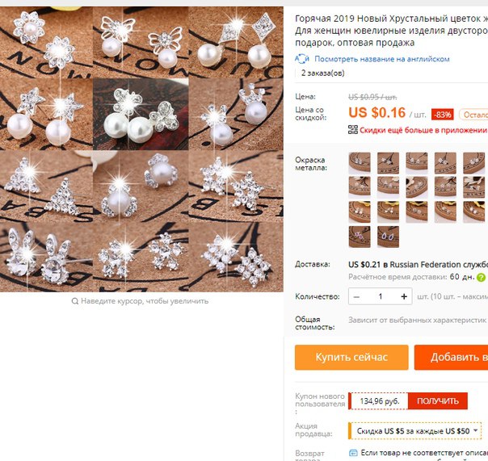Expand the seller discount US $5 dropdown
The height and width of the screenshot is (461, 488).
tap(414, 431)
